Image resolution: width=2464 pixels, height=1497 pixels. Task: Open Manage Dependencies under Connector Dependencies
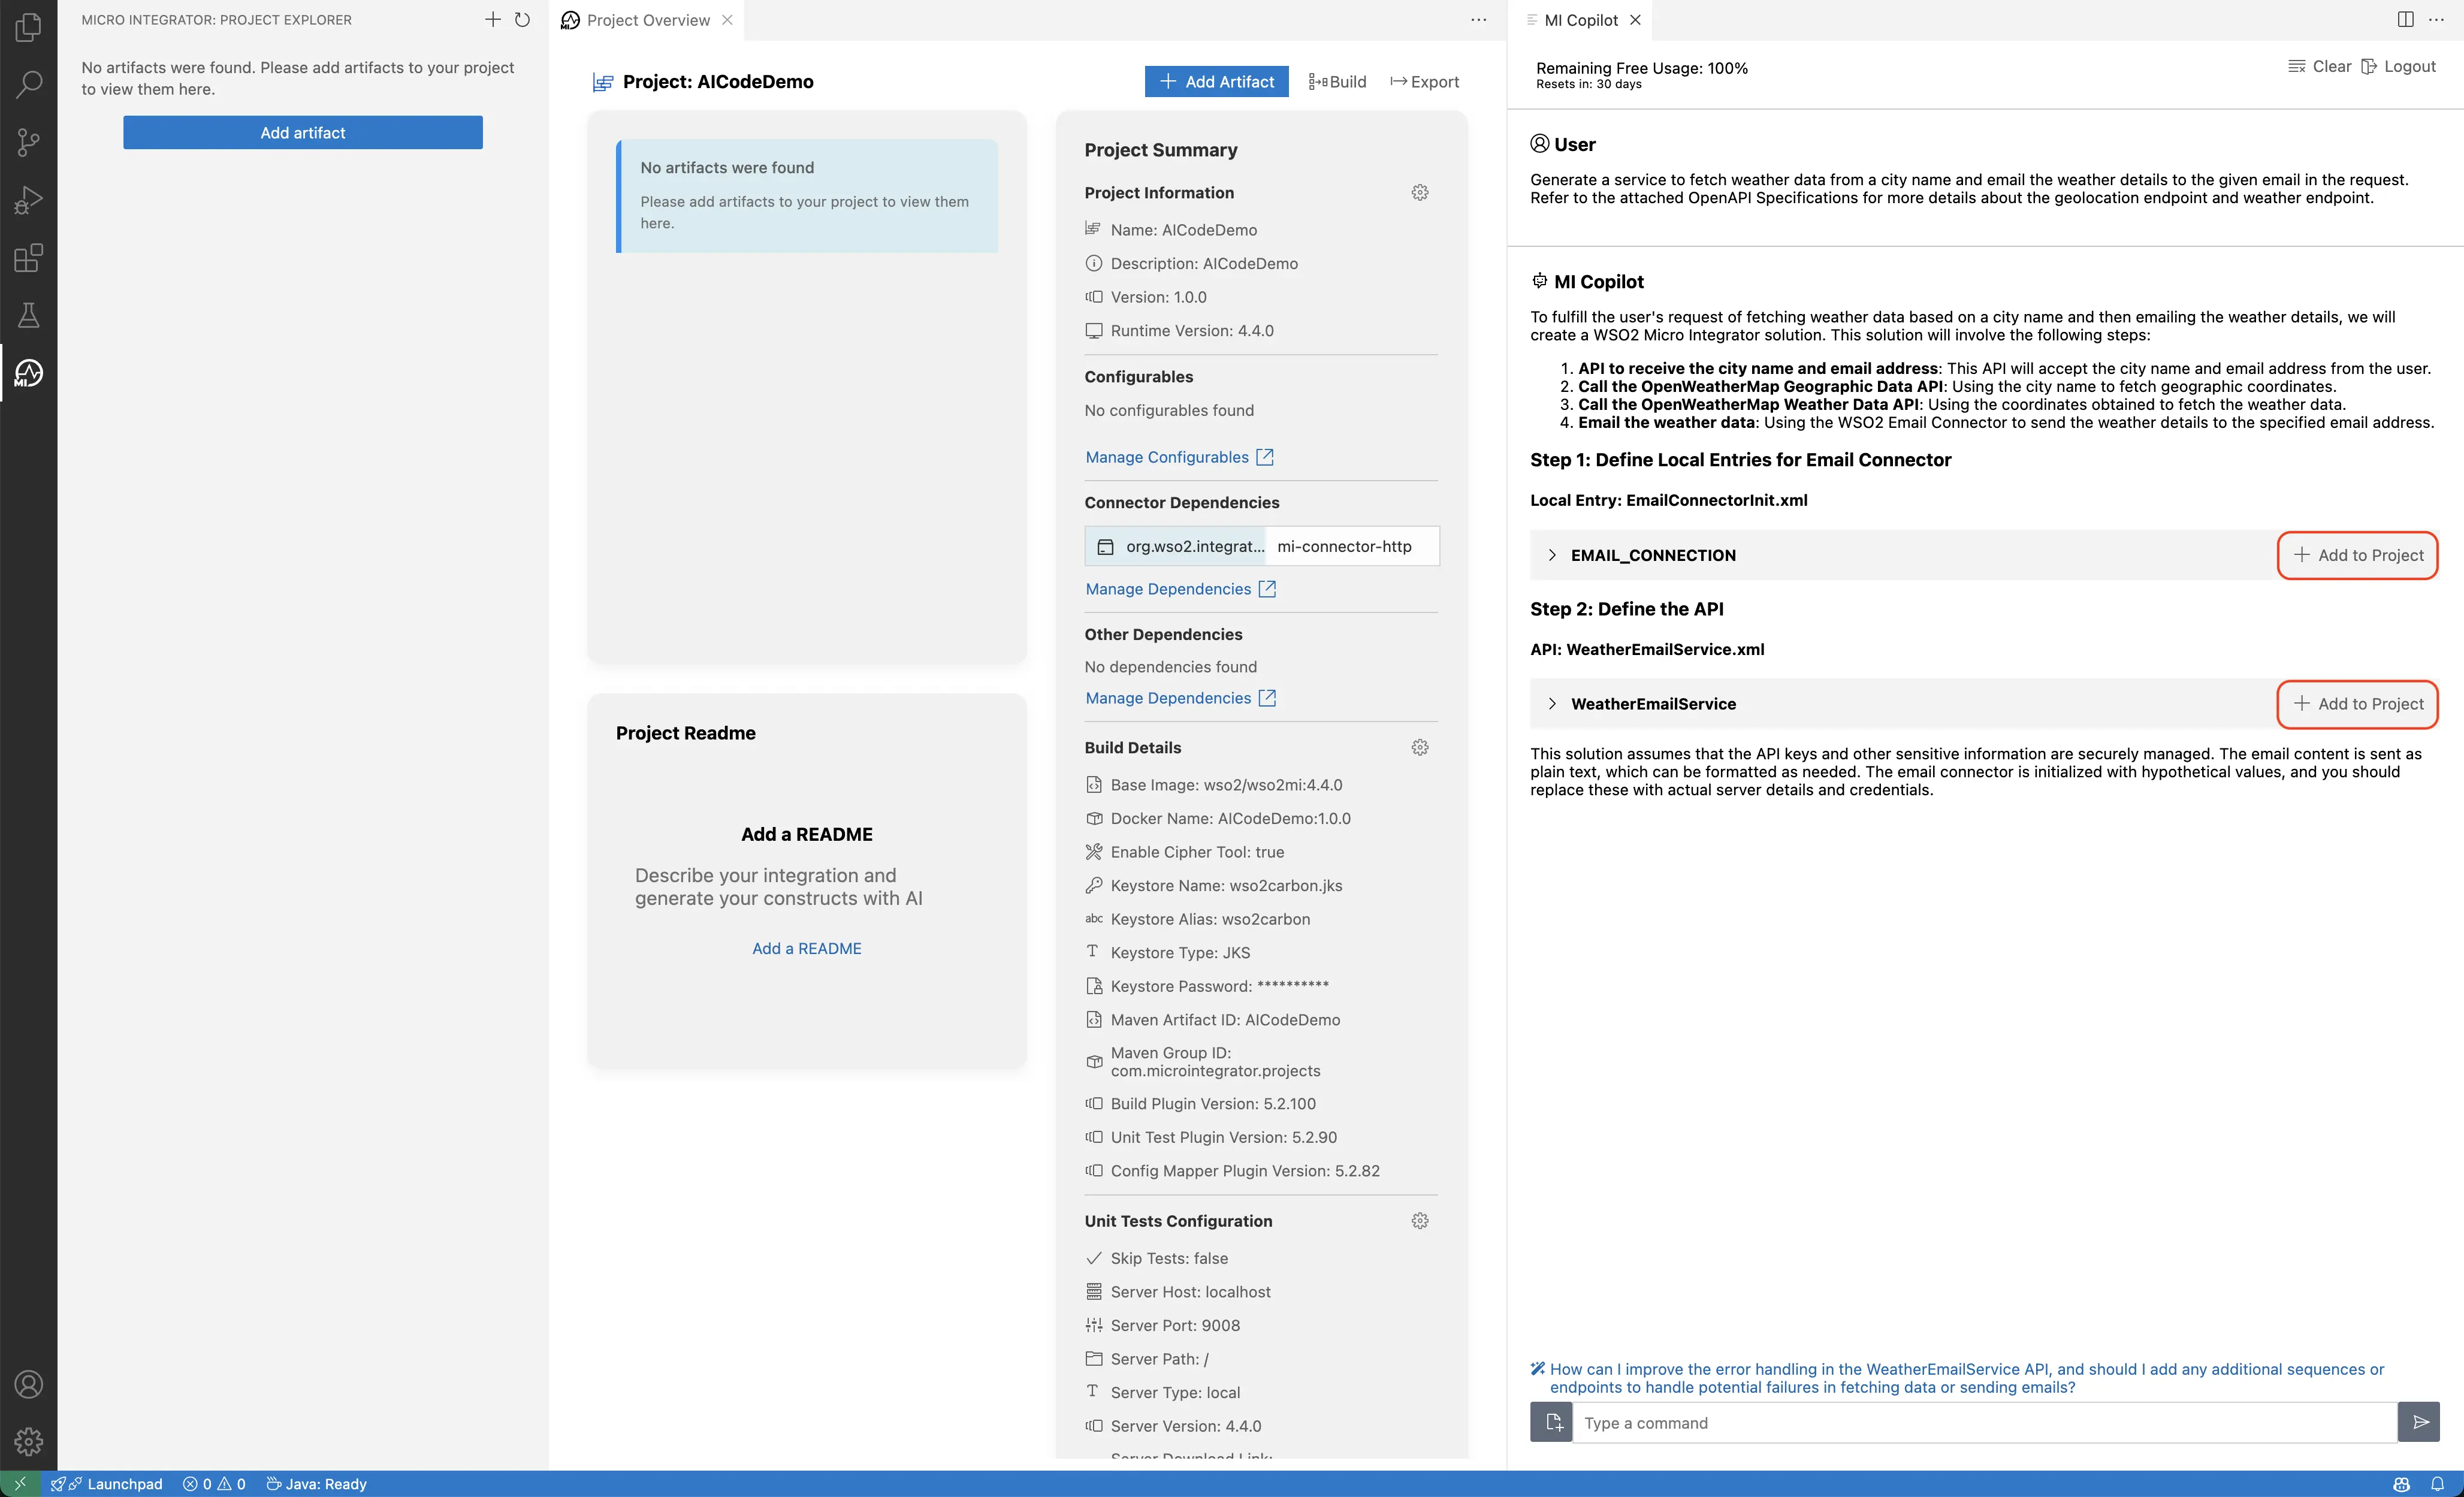1180,589
